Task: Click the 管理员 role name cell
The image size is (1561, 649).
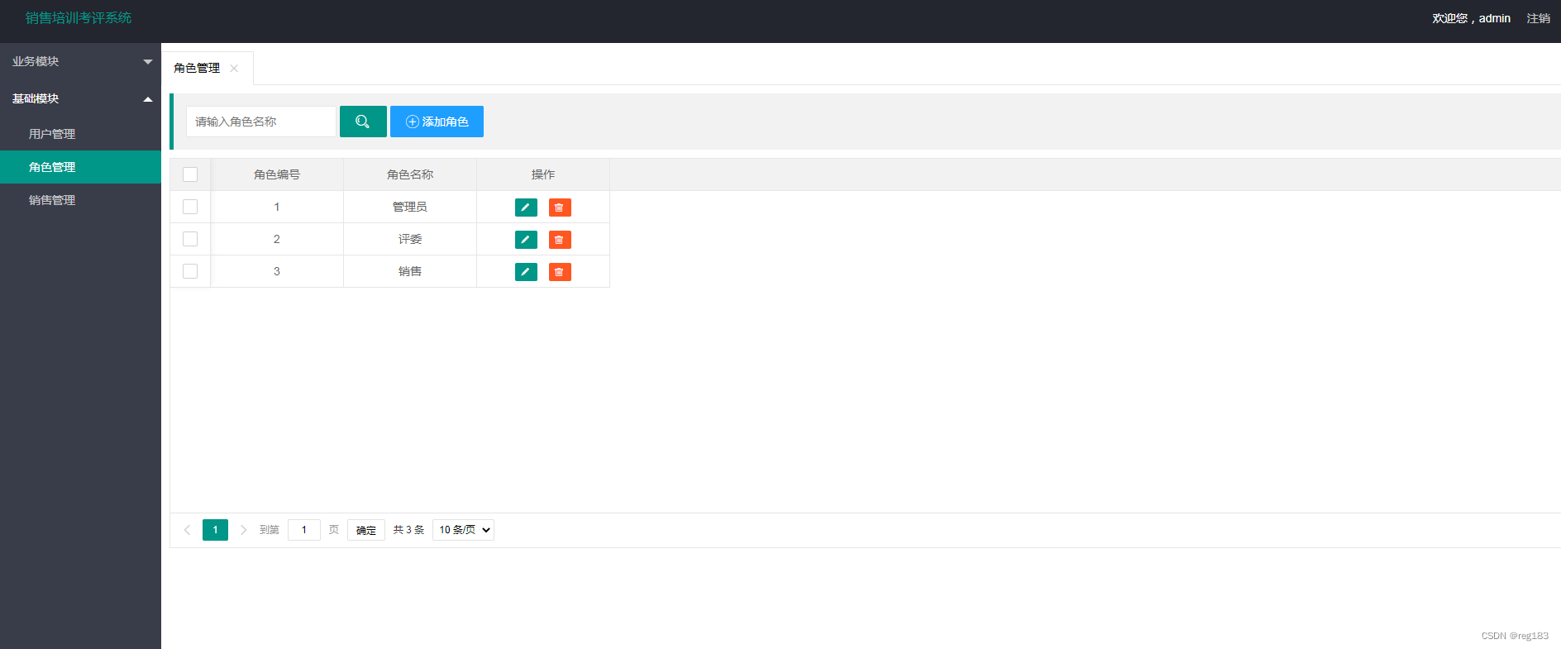Action: tap(410, 207)
